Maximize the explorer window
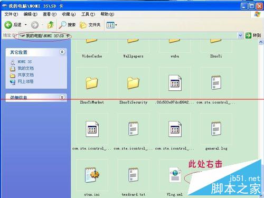The image size is (264, 198). (x=252, y=6)
